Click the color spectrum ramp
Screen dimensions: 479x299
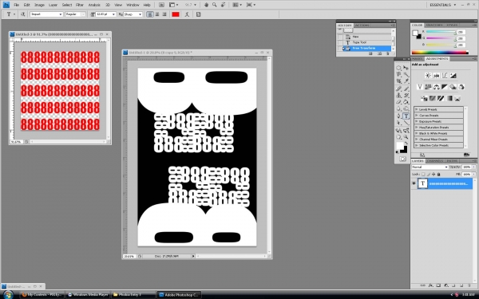[x=440, y=53]
